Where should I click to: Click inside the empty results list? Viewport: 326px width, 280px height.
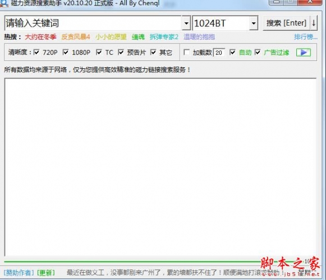[160, 167]
